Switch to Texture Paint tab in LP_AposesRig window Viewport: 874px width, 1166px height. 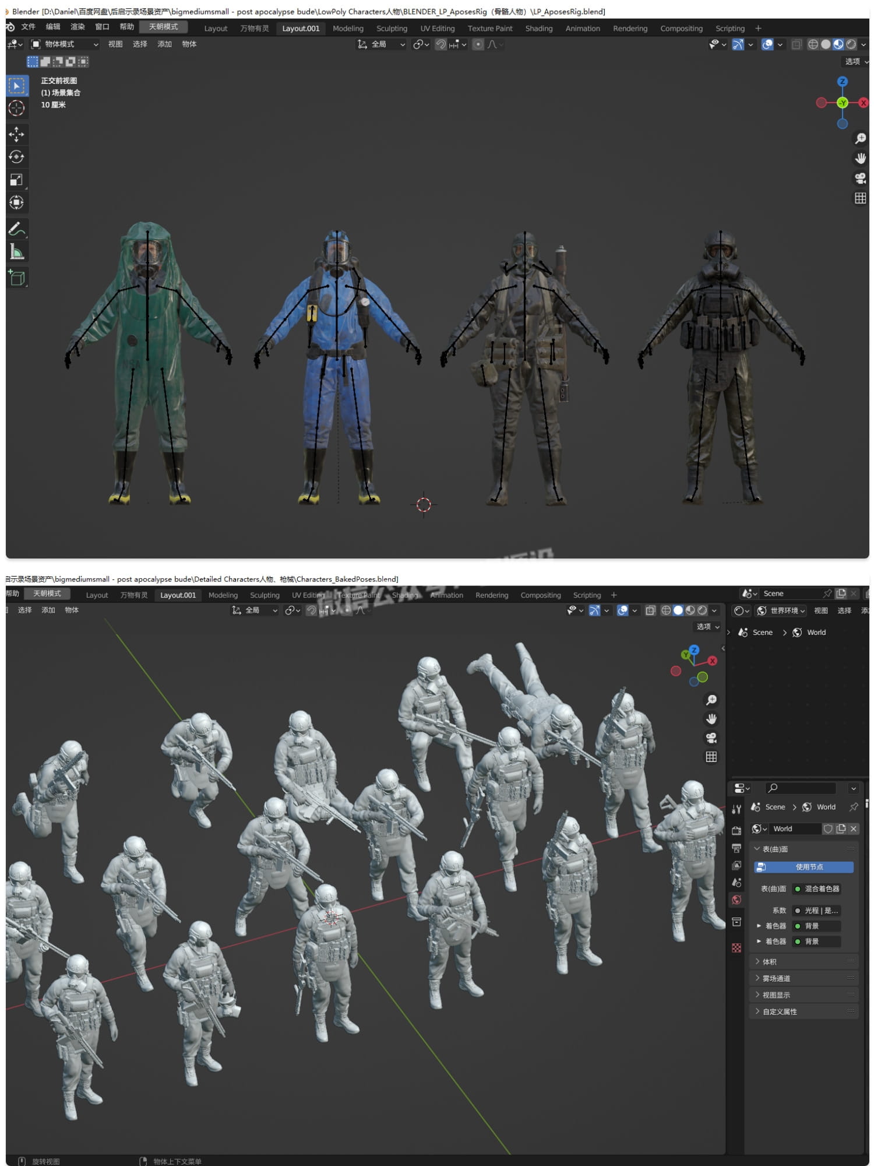pos(490,28)
